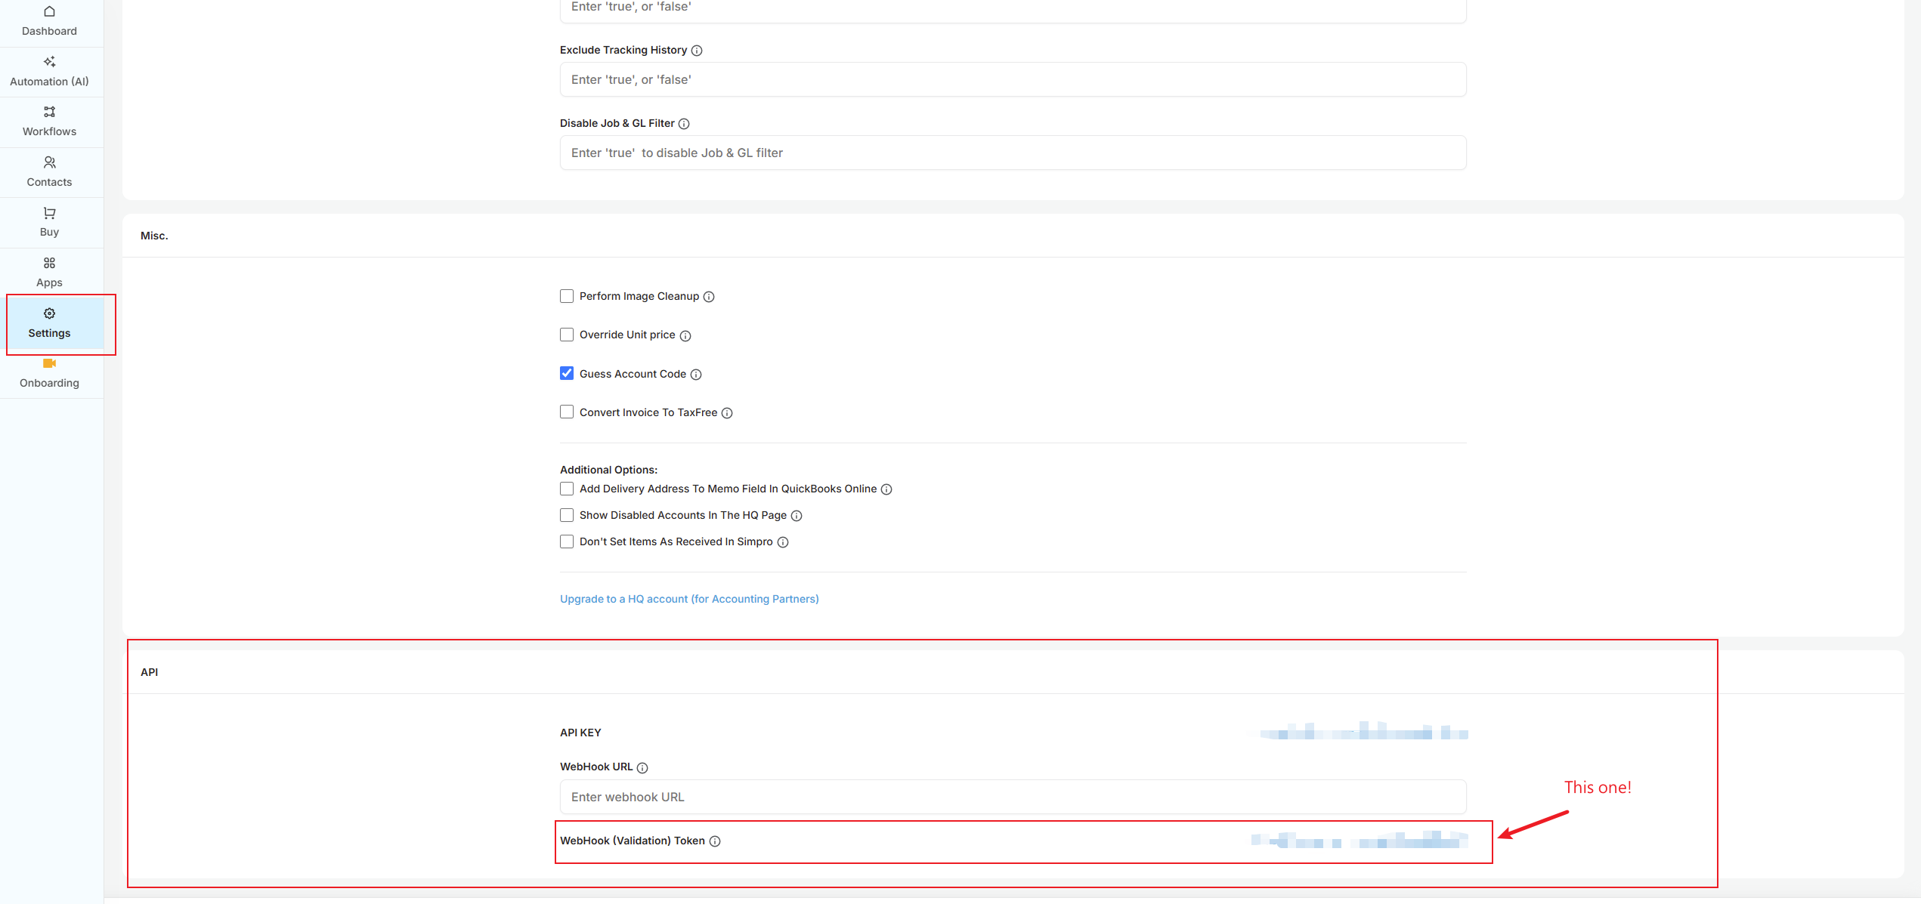The image size is (1921, 904).
Task: Click the Onboarding video icon
Action: [x=49, y=364]
